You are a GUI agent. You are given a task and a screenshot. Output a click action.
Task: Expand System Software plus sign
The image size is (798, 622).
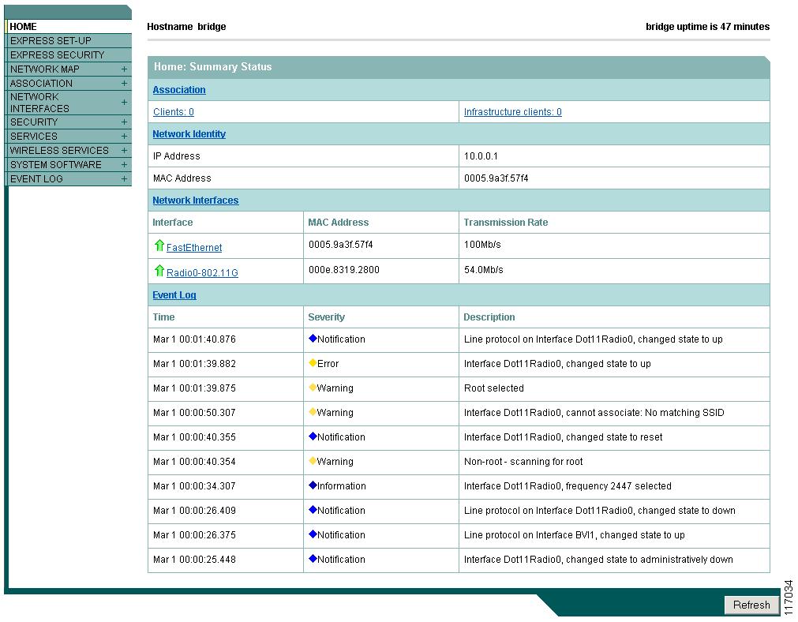click(124, 164)
